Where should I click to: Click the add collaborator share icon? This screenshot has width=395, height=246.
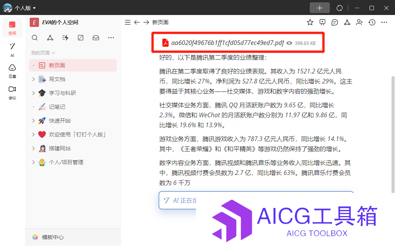pos(359,22)
